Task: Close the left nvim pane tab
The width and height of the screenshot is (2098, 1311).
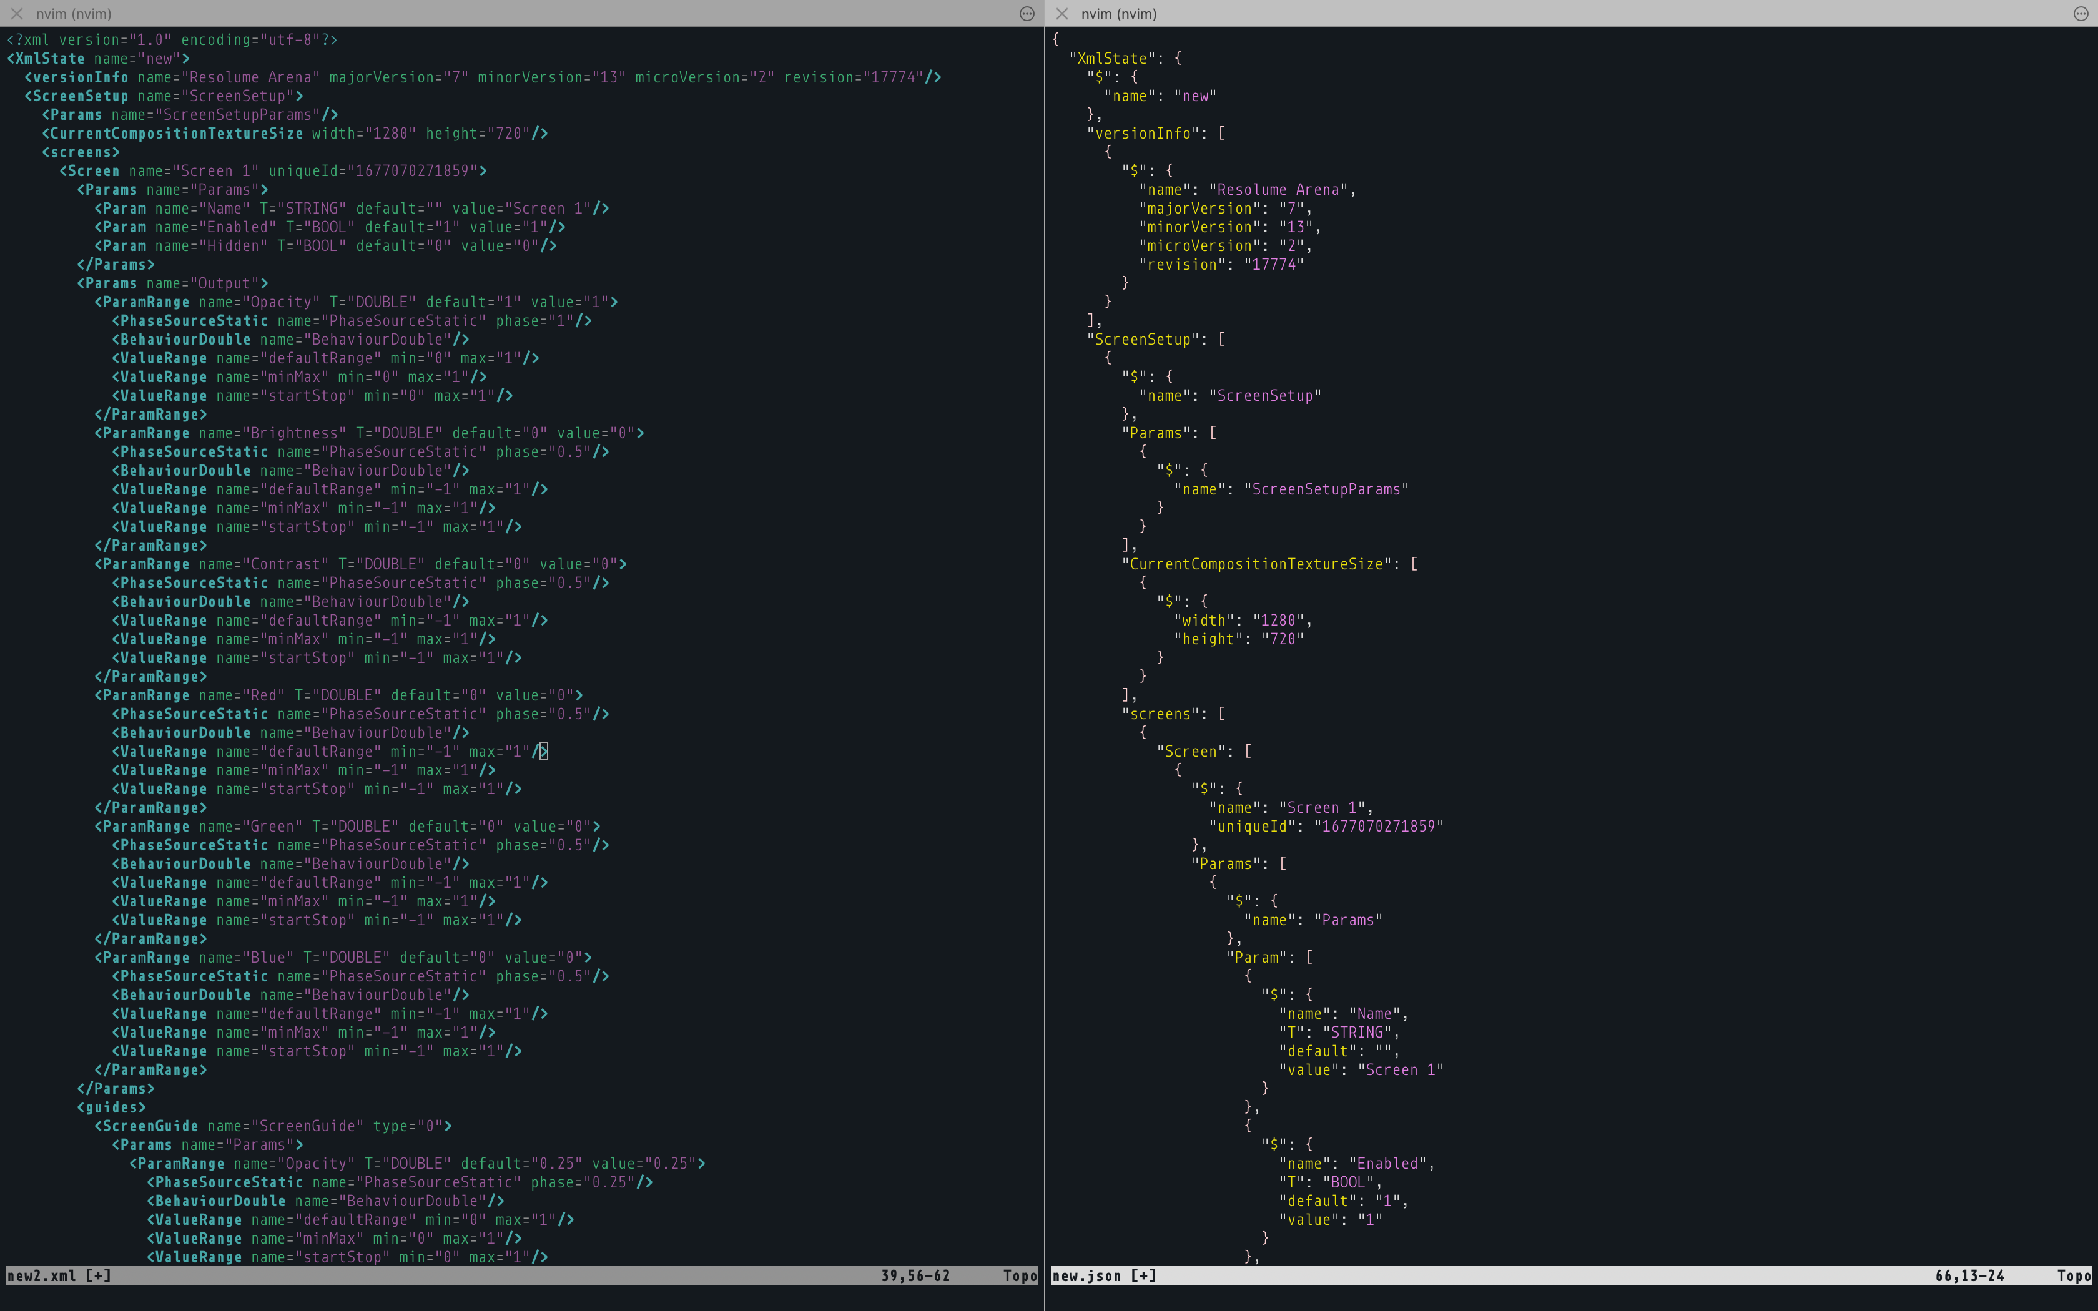Action: point(16,14)
